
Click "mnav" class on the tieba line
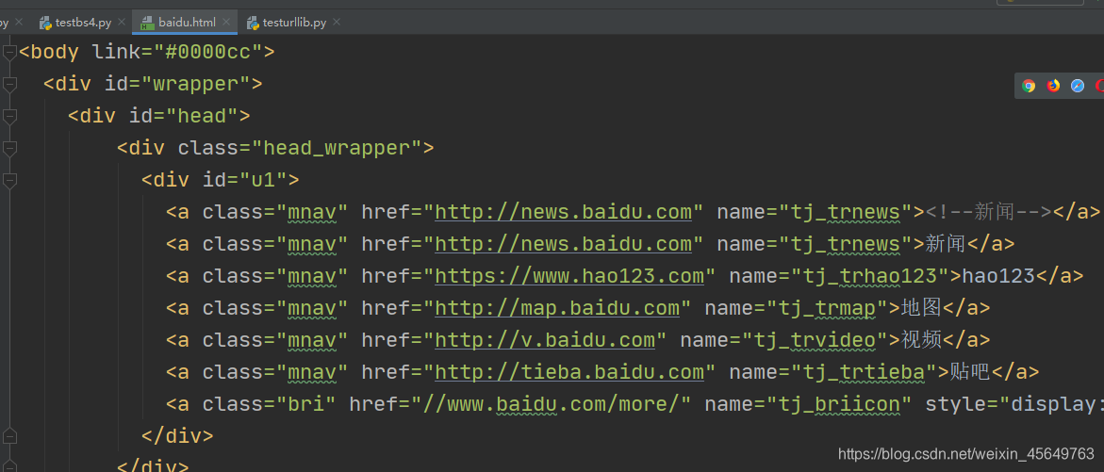coord(312,372)
